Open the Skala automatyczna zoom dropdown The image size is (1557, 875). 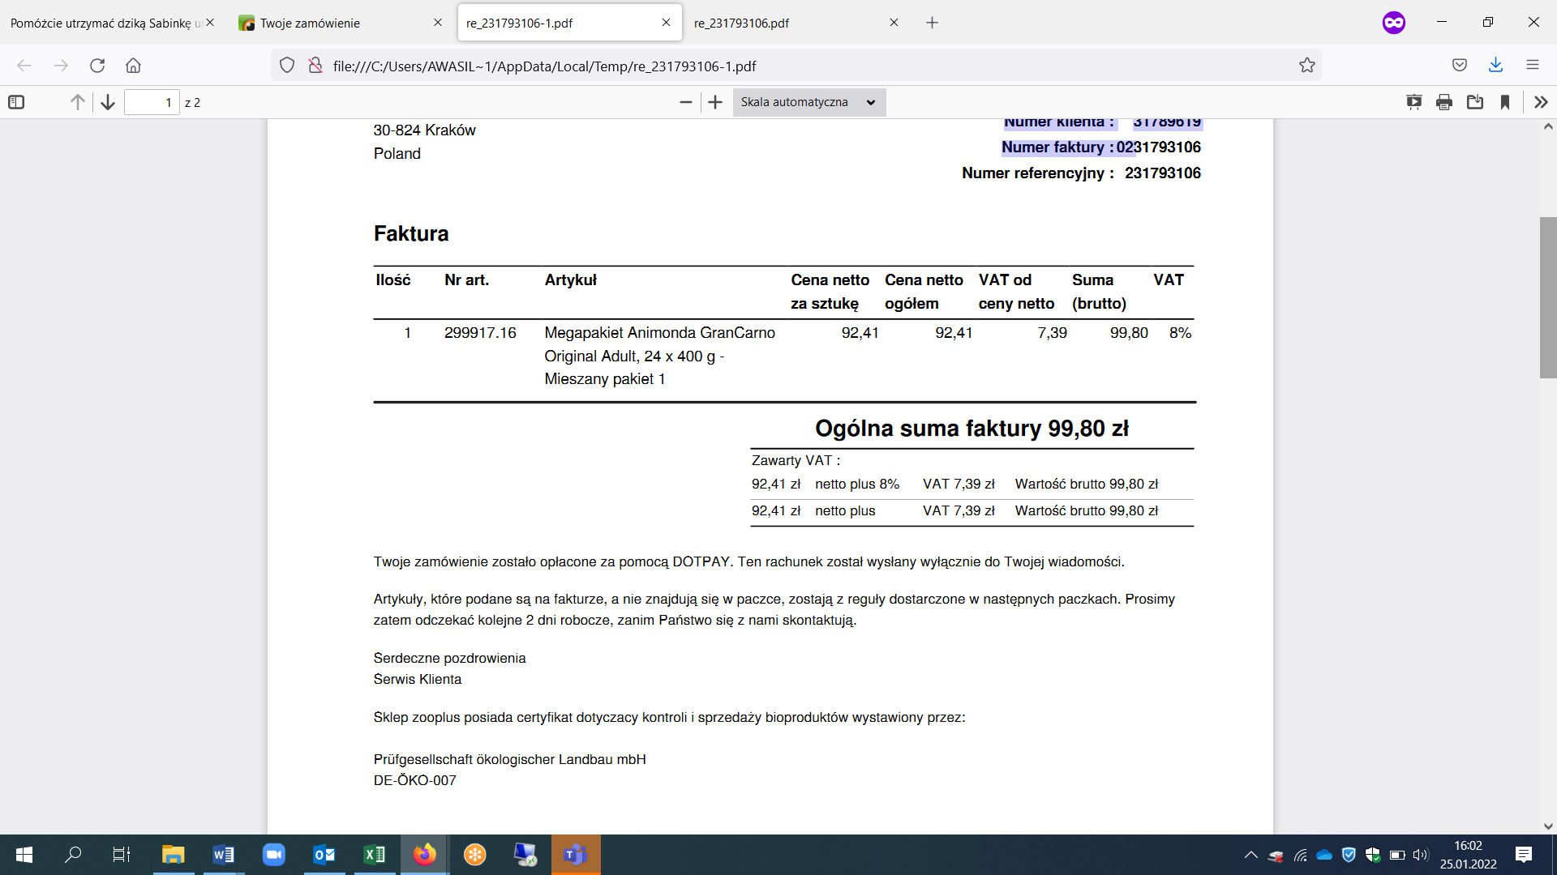[809, 102]
